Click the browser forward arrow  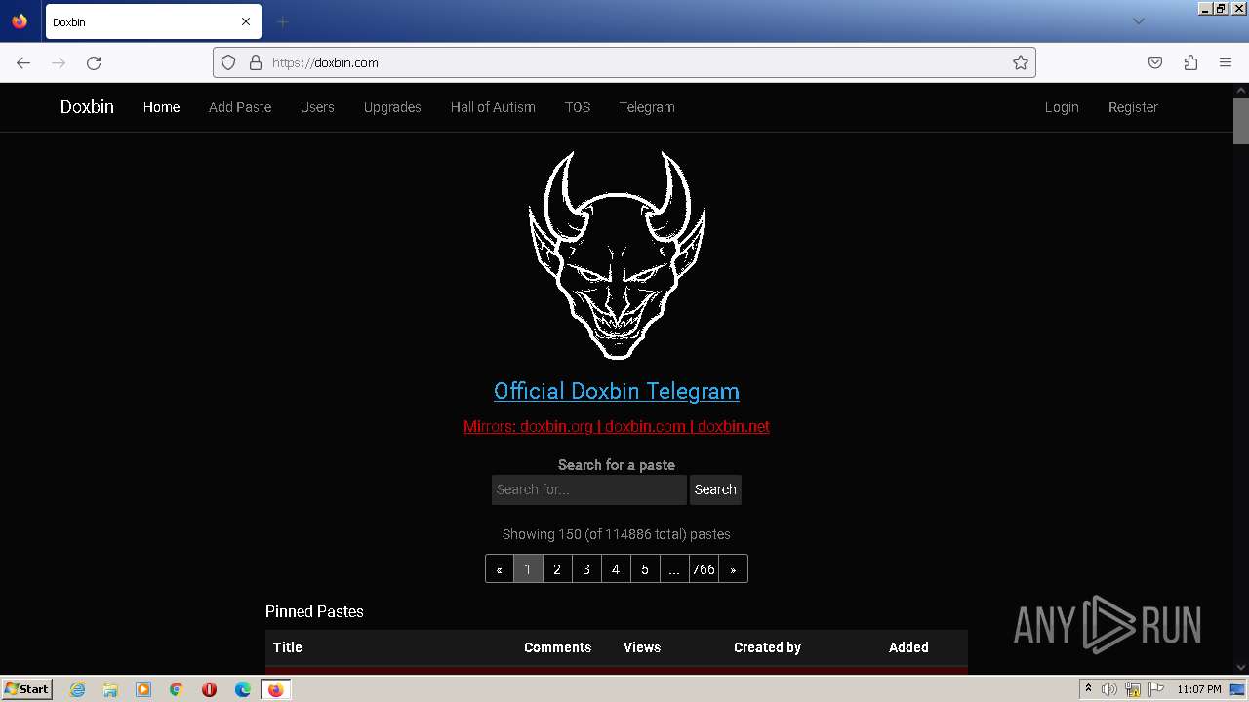(59, 62)
